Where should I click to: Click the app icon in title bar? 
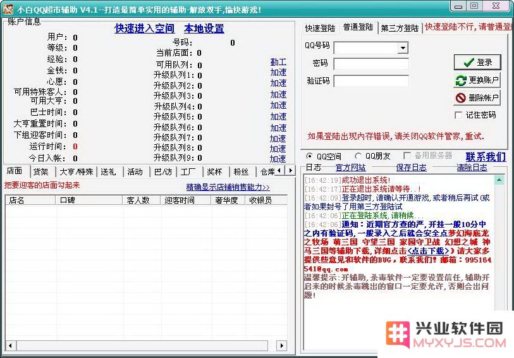pos(8,8)
